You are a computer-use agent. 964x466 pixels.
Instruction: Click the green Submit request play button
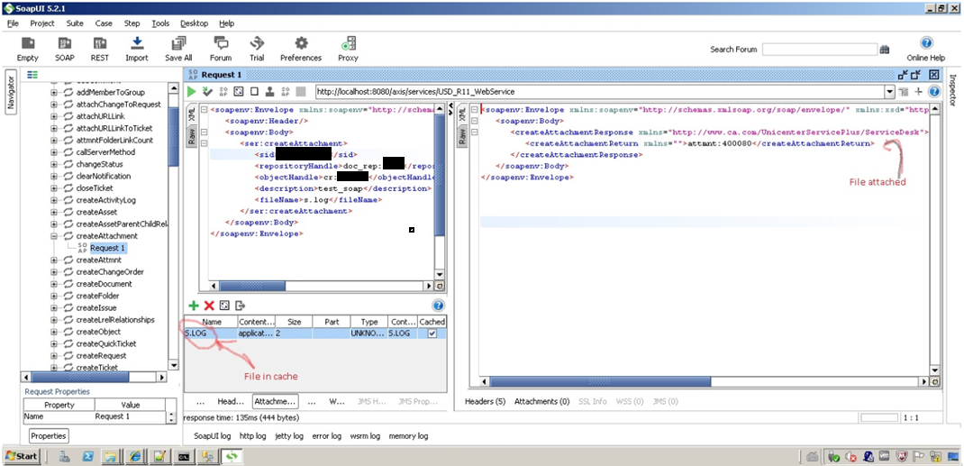pos(192,92)
